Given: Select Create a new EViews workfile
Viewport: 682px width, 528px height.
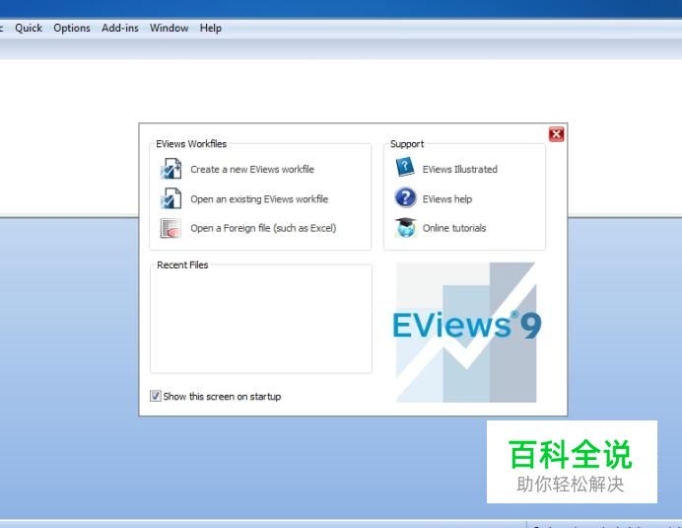Looking at the screenshot, I should (252, 170).
